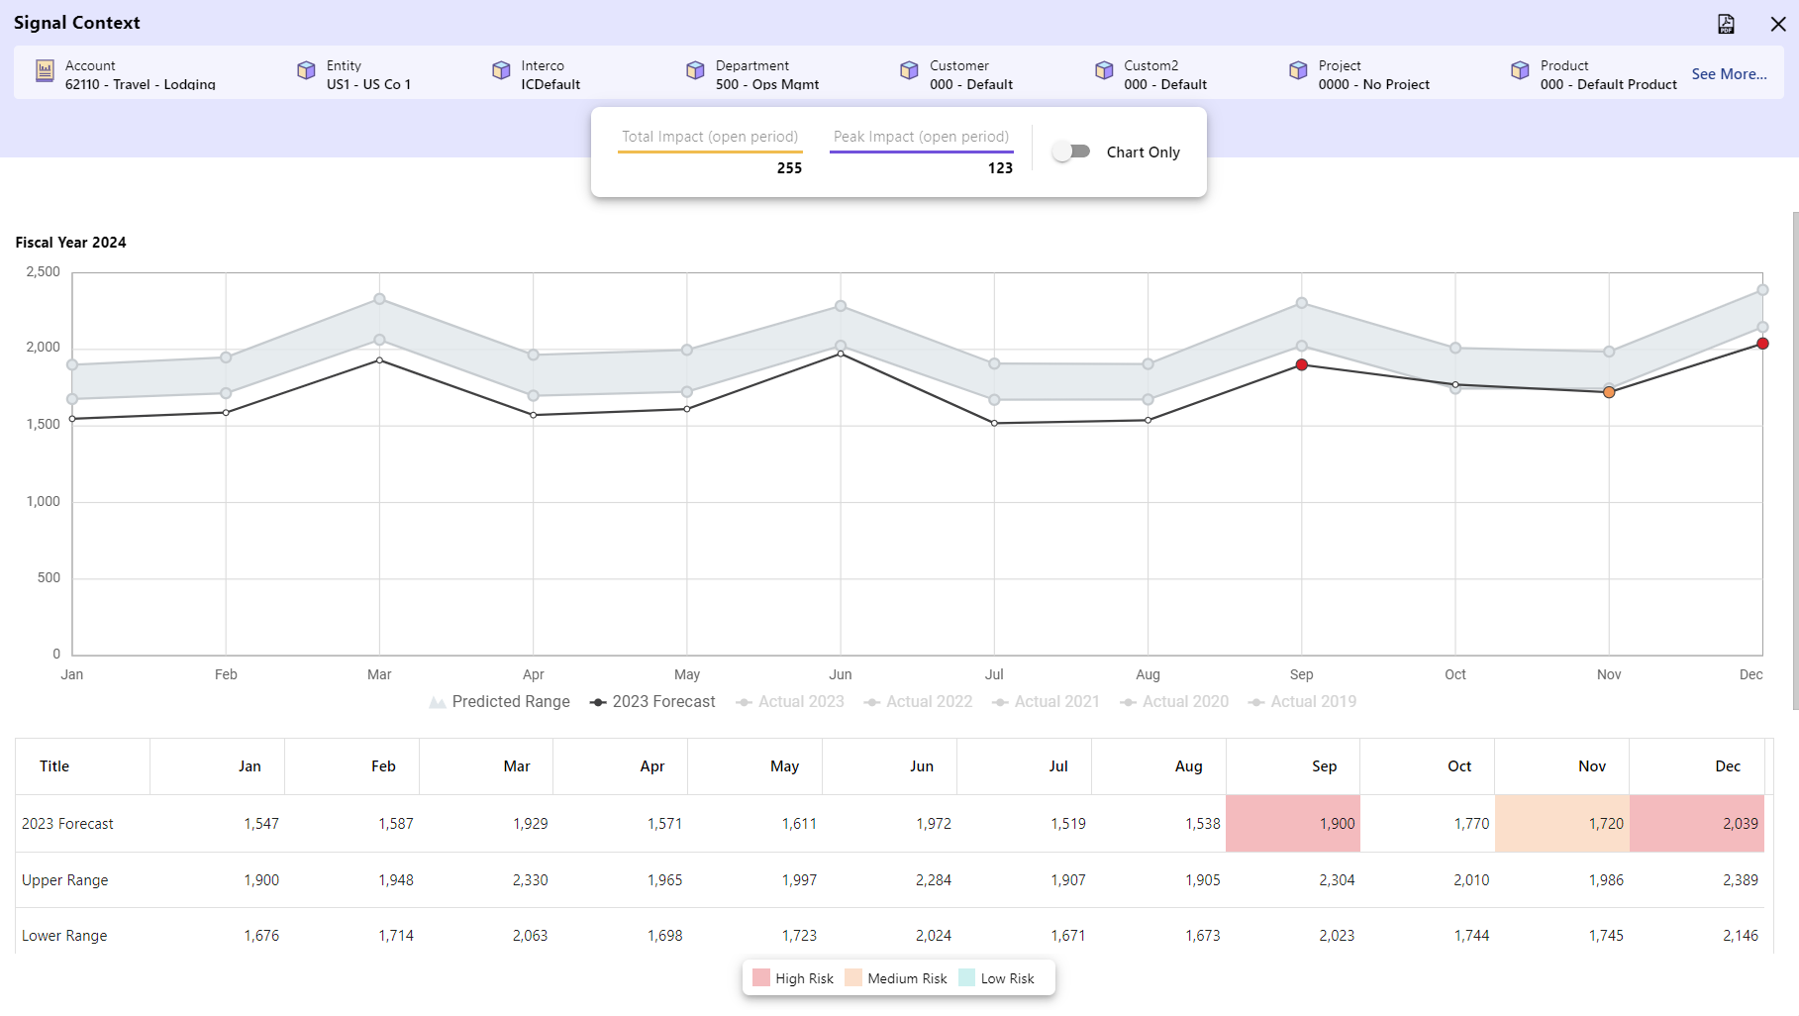Show Actual 2021 series in legend

coord(1046,701)
